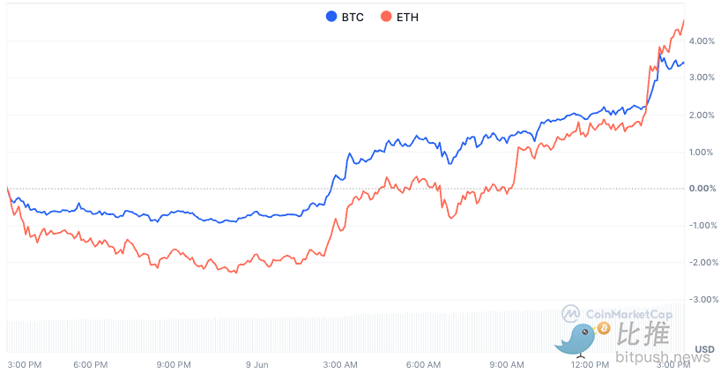The height and width of the screenshot is (381, 728).
Task: Click the -3.00% y-axis label
Action: tap(702, 300)
